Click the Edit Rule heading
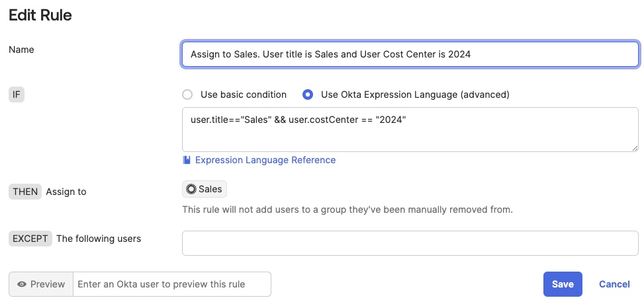The width and height of the screenshot is (644, 302). click(x=40, y=15)
